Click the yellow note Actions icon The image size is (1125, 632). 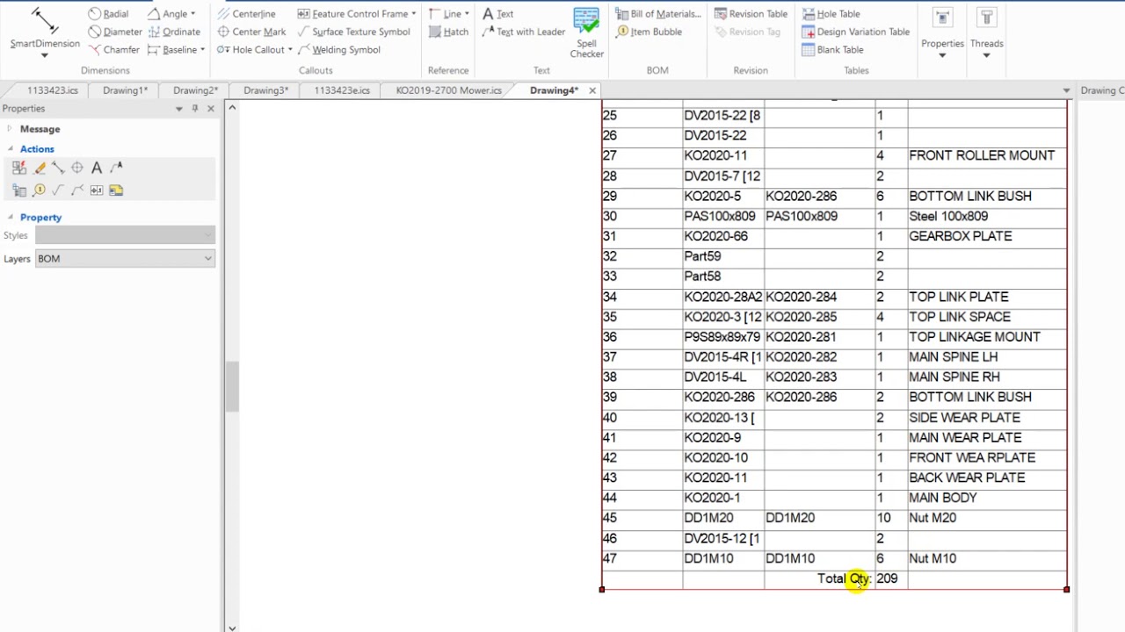pyautogui.click(x=116, y=190)
